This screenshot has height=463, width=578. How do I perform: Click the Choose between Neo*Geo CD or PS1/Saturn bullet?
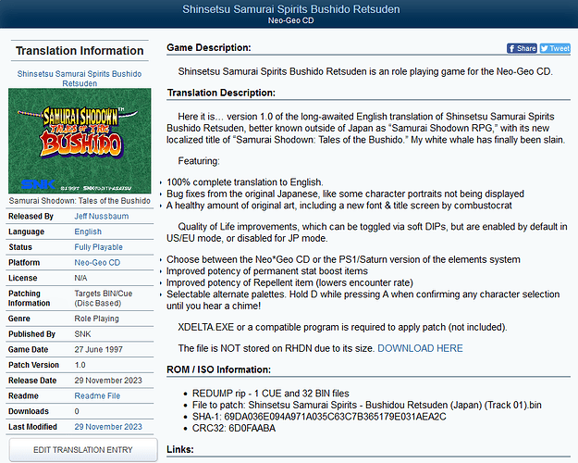coord(343,259)
